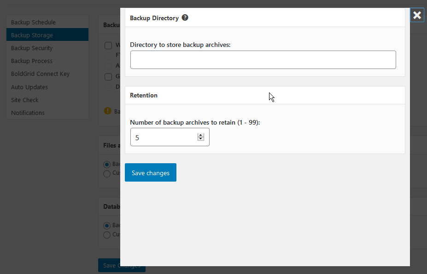Screen dimensions: 427x274
Task: Click the yellow warning icon behind the dialog
Action: click(x=108, y=111)
